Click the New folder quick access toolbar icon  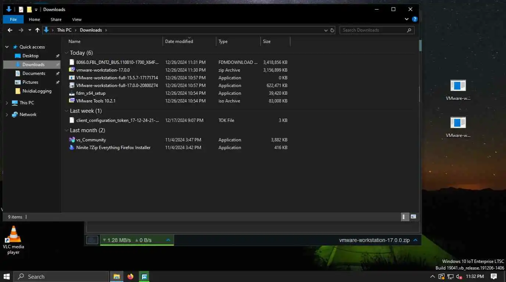coord(29,10)
